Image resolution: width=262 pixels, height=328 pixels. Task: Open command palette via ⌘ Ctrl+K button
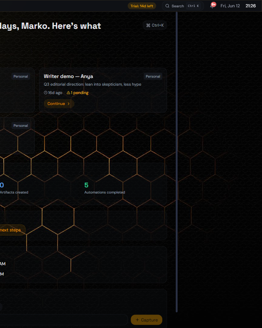tap(155, 25)
